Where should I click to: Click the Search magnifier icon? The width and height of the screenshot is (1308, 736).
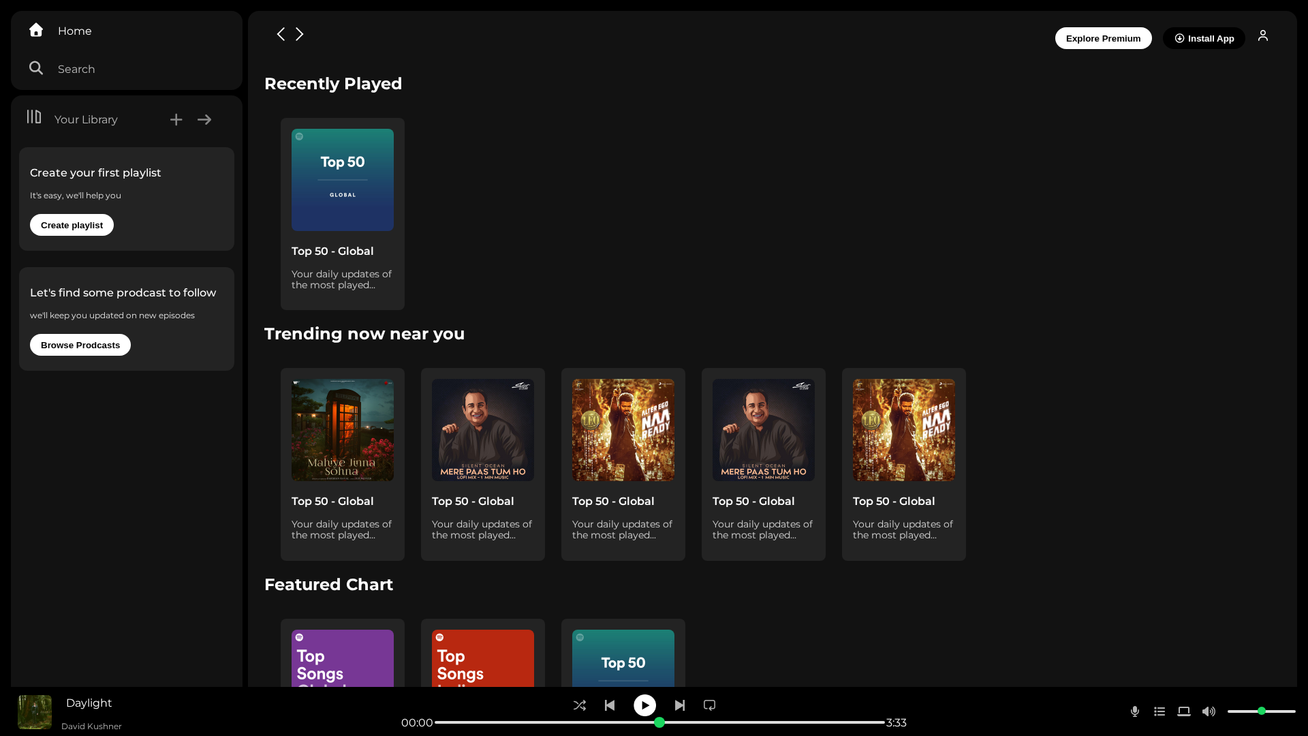36,68
